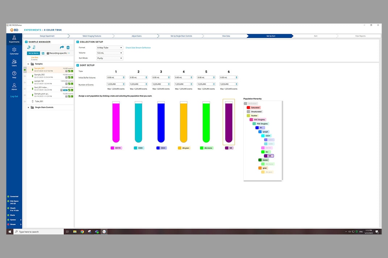The image size is (388, 258).
Task: Collapse the Sort Setup panel
Action: pyautogui.click(x=78, y=65)
